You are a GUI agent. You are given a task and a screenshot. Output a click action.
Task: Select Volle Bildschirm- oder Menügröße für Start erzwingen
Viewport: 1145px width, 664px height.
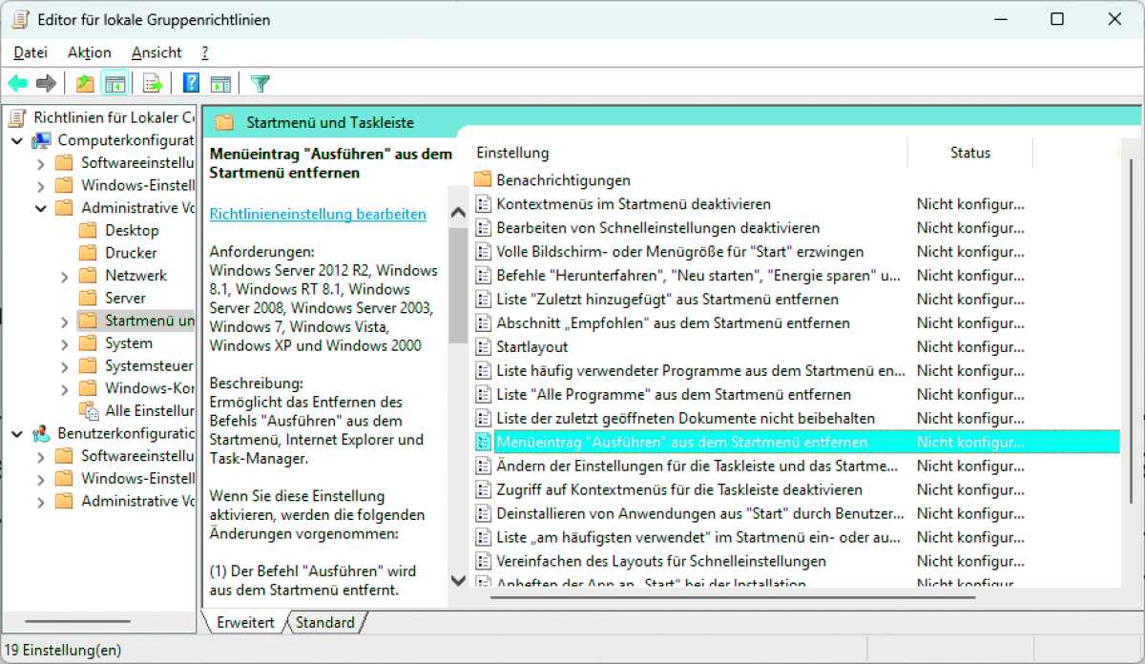[x=679, y=251]
